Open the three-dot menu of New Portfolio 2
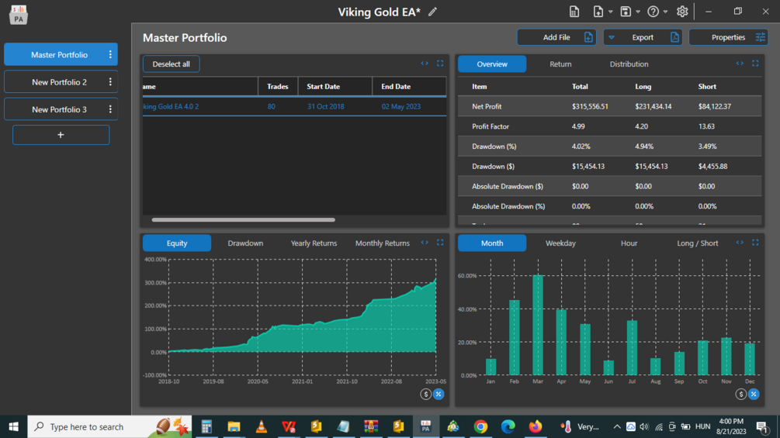Screen dimensions: 780x438 click(110, 82)
